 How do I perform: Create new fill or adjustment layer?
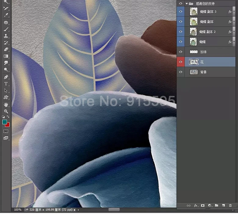[x=210, y=205]
